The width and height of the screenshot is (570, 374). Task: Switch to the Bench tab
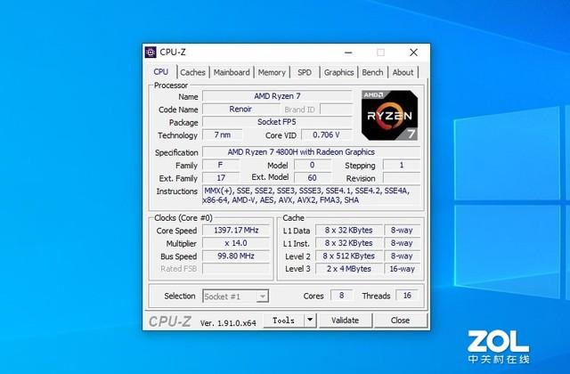[372, 72]
